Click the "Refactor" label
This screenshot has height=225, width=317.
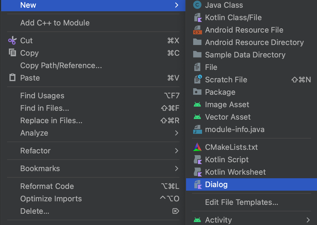click(x=35, y=151)
